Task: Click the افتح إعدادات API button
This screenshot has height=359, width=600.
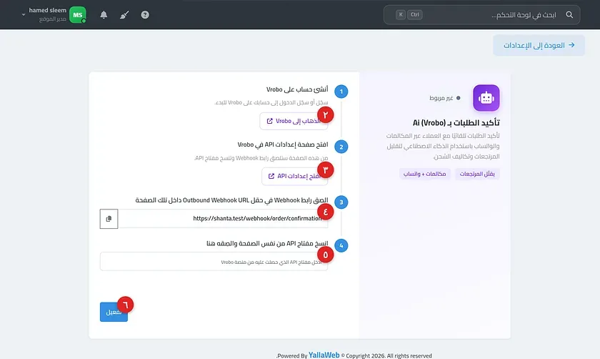Action: (x=294, y=176)
